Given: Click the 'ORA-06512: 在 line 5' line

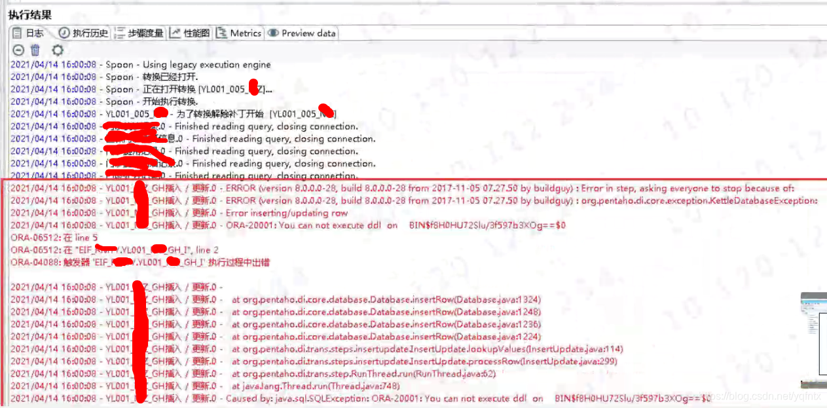Looking at the screenshot, I should (x=54, y=238).
